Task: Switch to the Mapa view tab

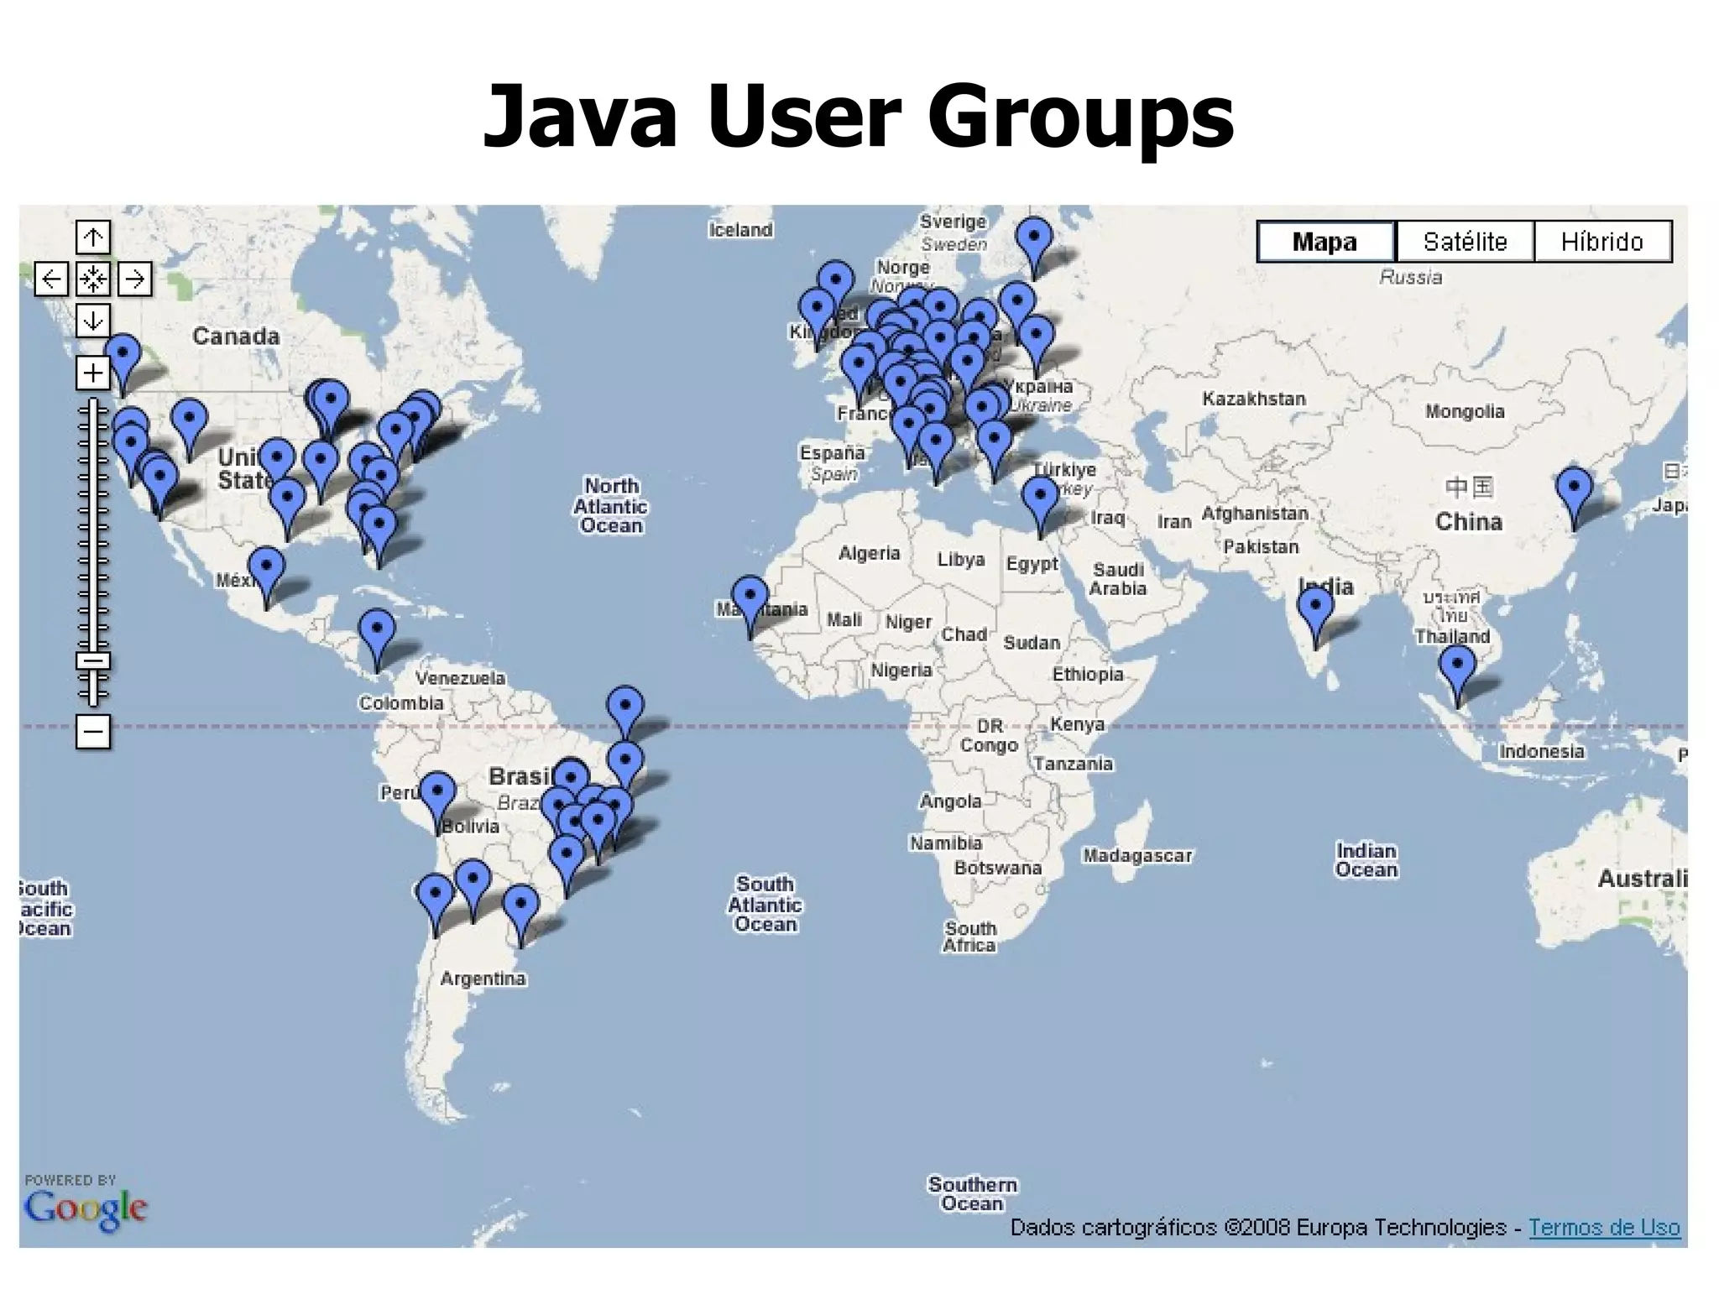Action: (1325, 242)
